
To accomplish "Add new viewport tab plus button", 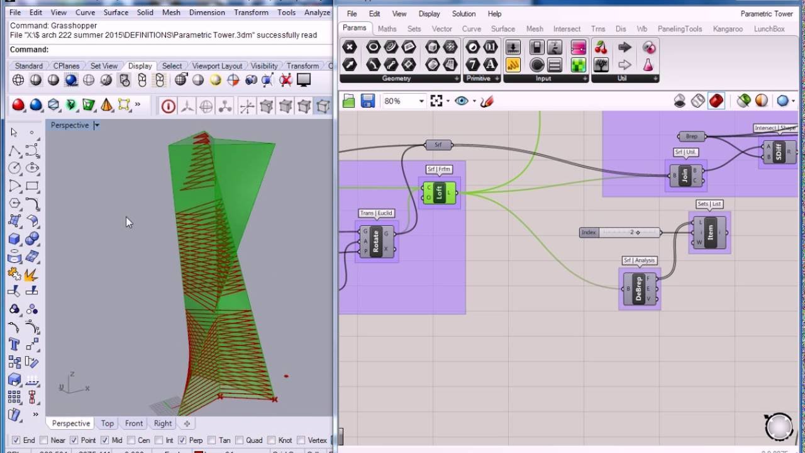I will tap(187, 423).
